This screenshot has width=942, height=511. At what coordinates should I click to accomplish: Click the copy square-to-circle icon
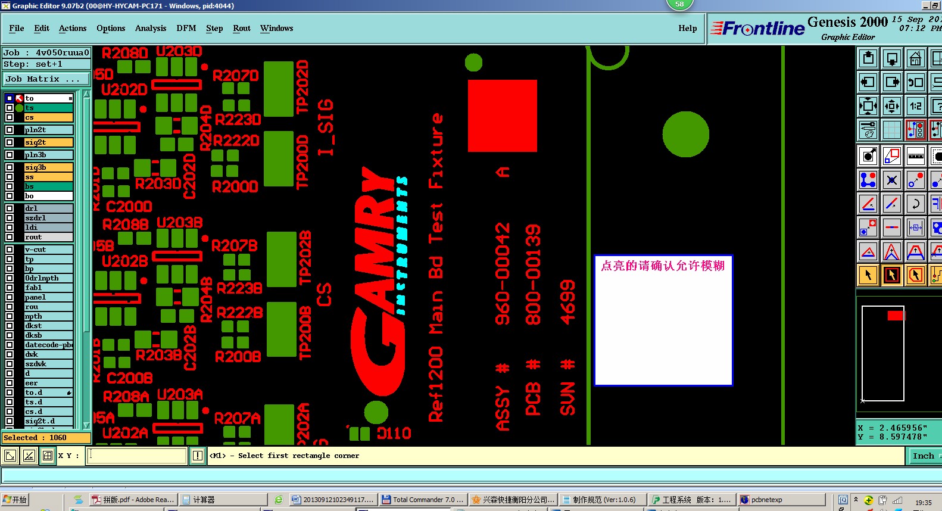(x=868, y=227)
